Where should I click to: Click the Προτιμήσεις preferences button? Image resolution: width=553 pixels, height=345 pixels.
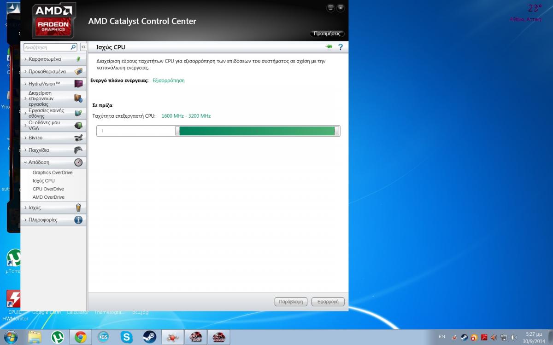pyautogui.click(x=327, y=34)
